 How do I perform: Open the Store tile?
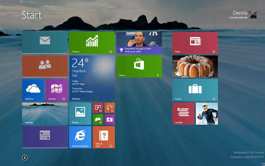139,66
